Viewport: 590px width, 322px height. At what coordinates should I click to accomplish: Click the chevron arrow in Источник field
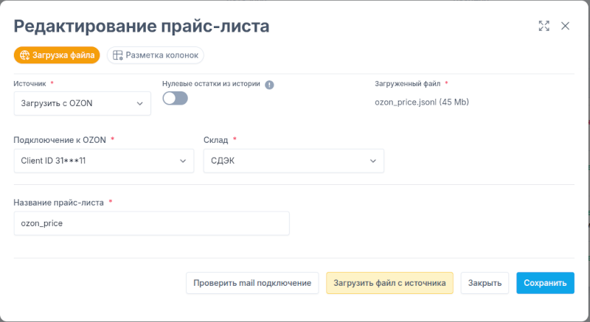pyautogui.click(x=140, y=103)
